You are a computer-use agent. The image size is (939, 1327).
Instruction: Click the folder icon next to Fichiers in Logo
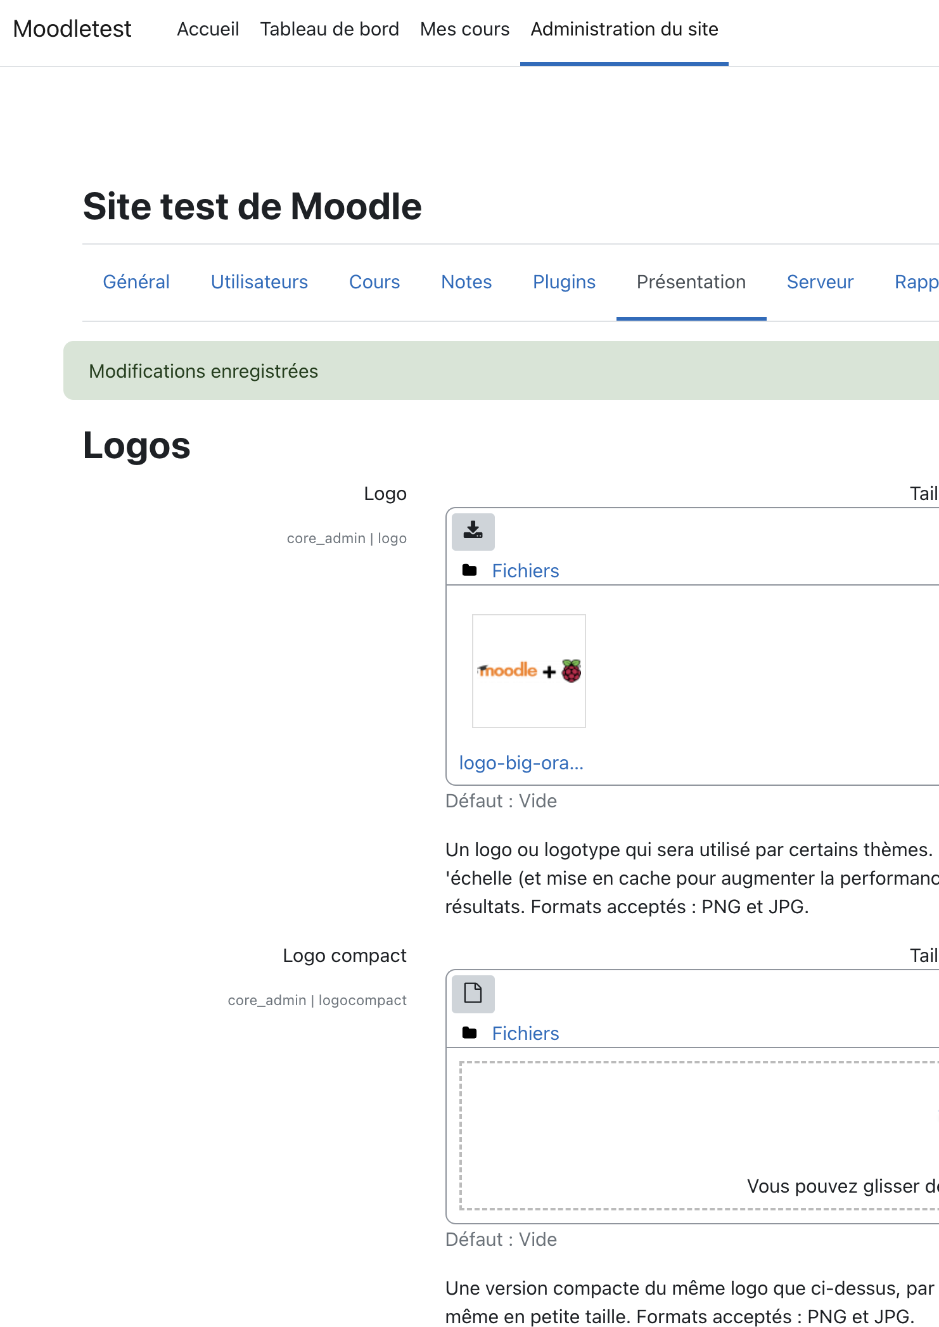(x=470, y=570)
